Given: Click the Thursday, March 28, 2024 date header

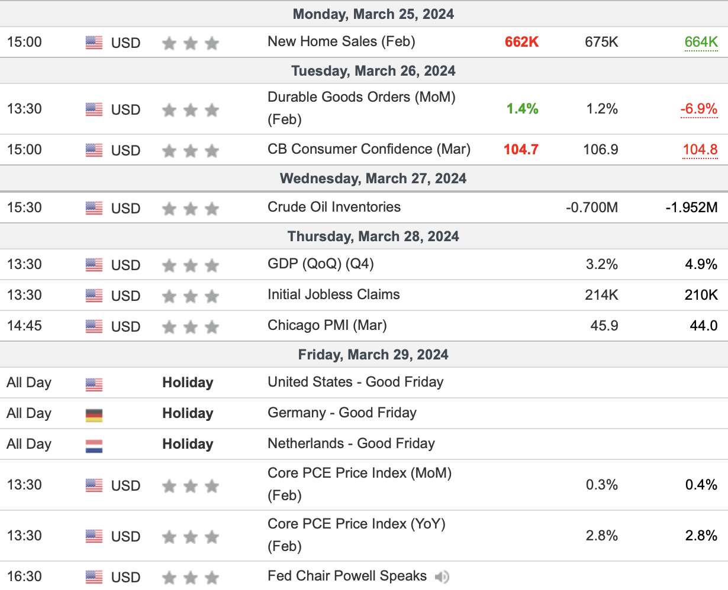Looking at the screenshot, I should 373,236.
